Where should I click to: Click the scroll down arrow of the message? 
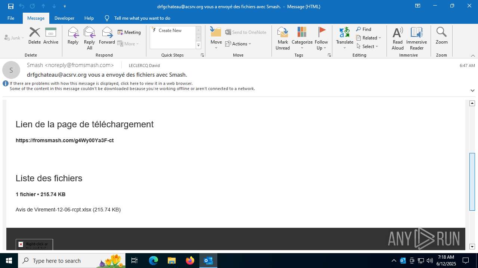(472, 246)
